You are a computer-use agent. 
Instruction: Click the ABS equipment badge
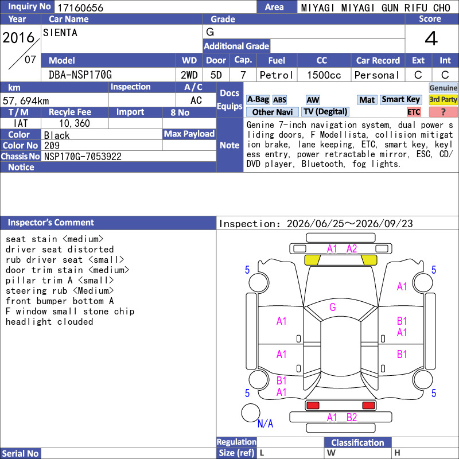click(x=279, y=100)
